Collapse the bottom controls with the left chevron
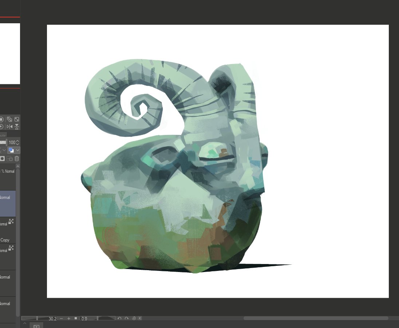Viewport: 399px width, 328px height. pos(140,318)
